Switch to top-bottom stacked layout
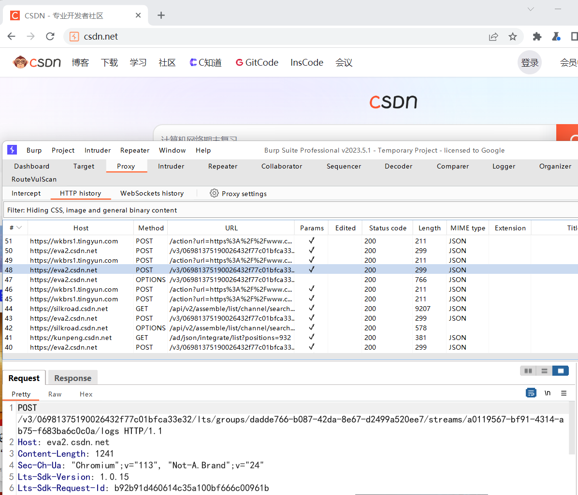The height and width of the screenshot is (495, 578). [x=544, y=371]
